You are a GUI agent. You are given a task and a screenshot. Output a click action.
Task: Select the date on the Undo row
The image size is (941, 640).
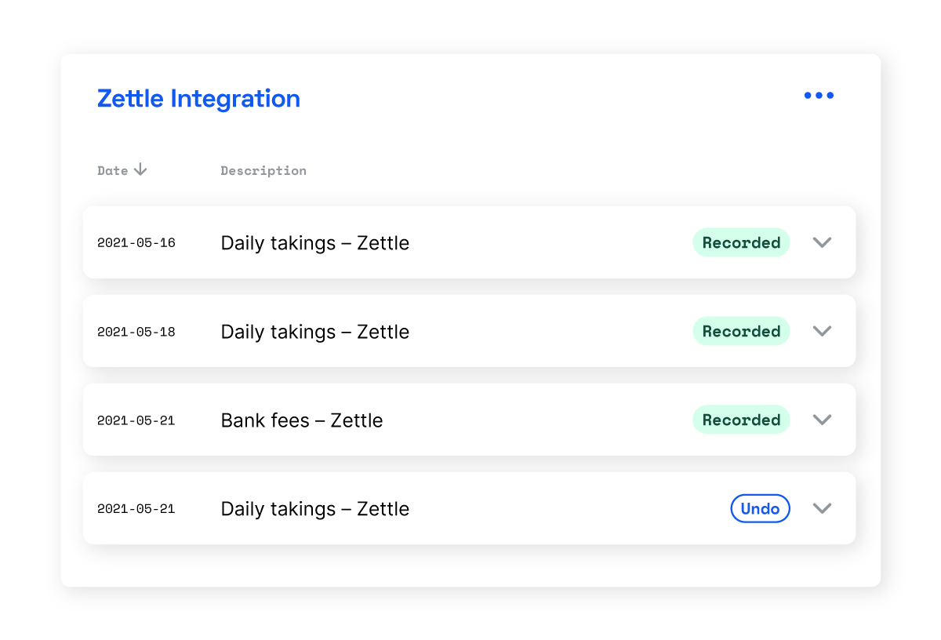pyautogui.click(x=136, y=509)
